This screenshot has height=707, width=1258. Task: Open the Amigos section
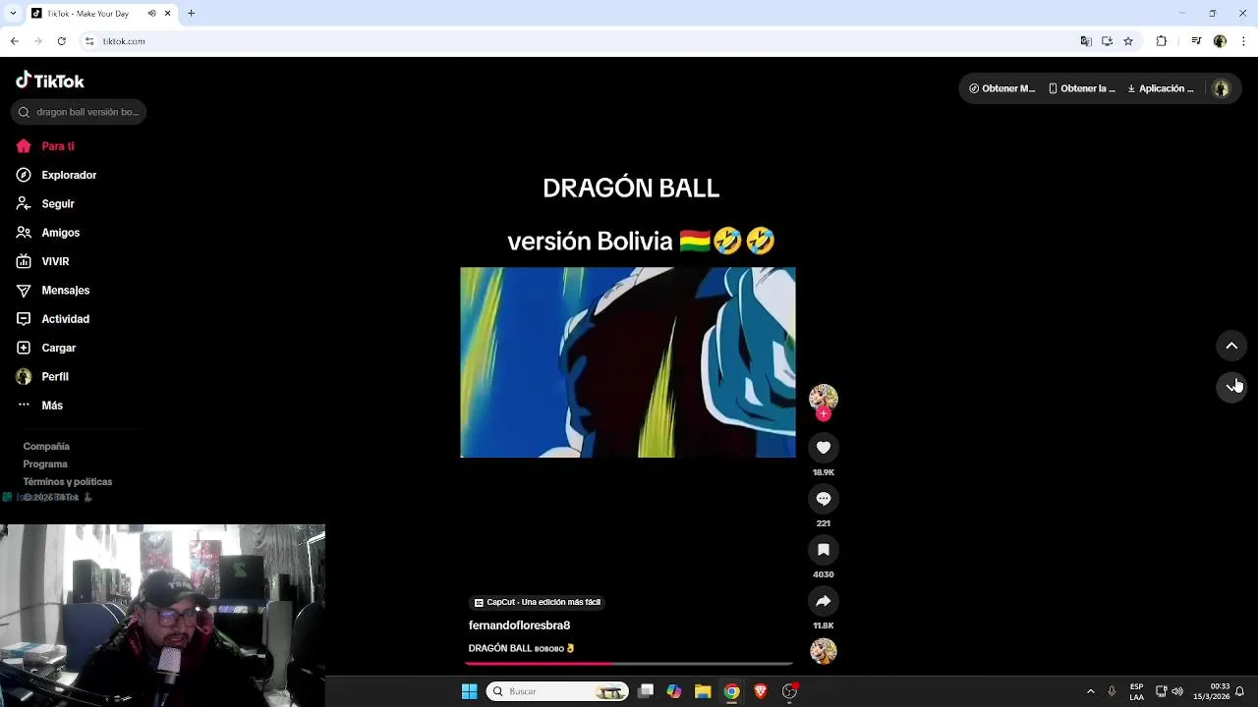(48, 233)
